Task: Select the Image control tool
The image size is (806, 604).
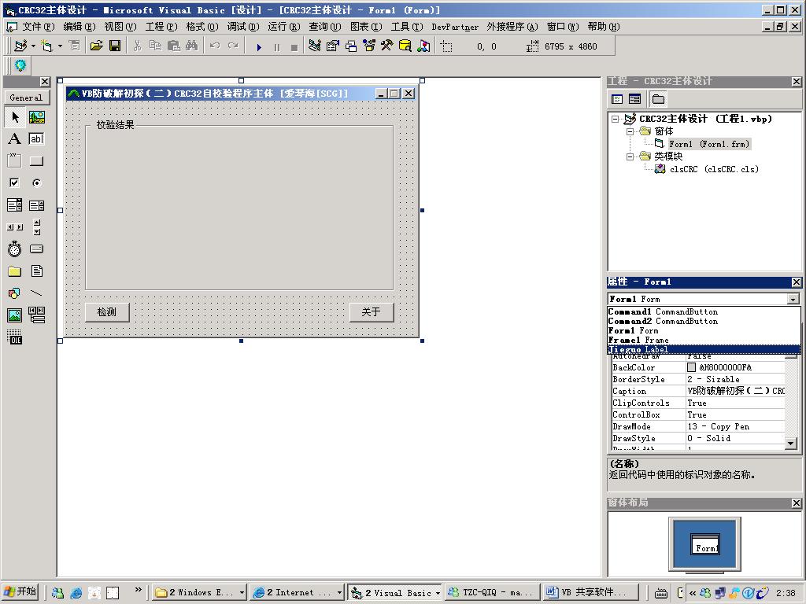Action: coord(15,315)
